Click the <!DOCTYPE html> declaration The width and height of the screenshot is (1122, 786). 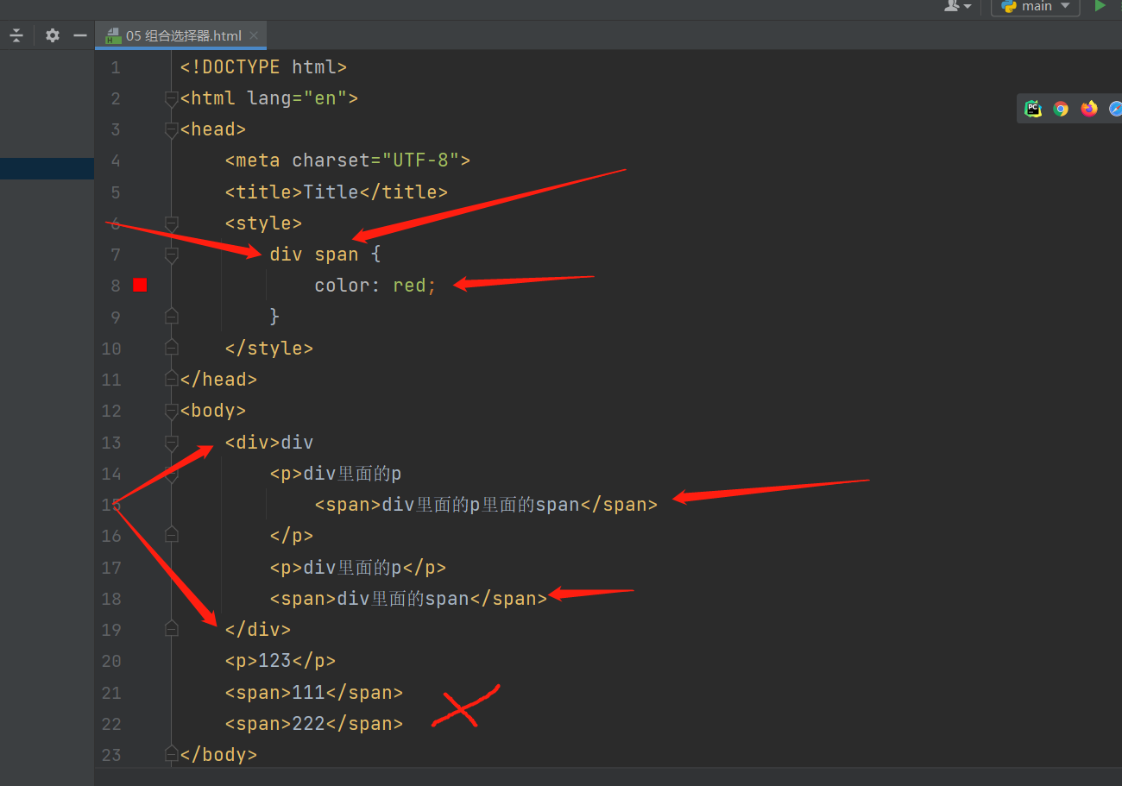pyautogui.click(x=263, y=67)
